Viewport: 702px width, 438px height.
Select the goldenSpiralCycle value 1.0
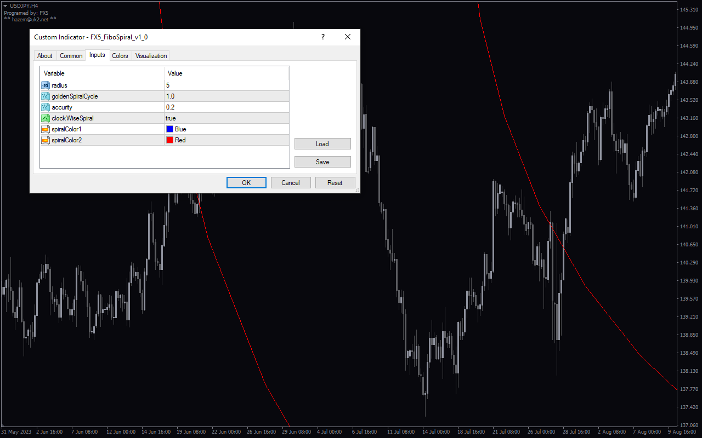(170, 96)
